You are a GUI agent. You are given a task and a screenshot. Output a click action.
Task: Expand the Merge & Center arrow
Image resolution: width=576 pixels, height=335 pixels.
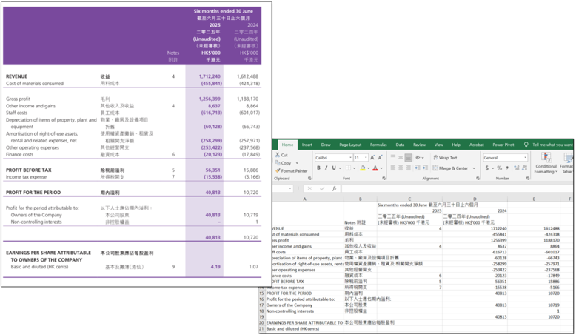pyautogui.click(x=474, y=168)
